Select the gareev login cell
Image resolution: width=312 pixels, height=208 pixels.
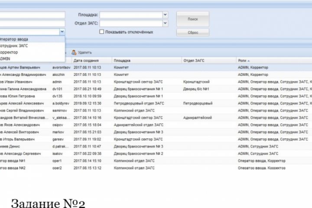point(58,139)
